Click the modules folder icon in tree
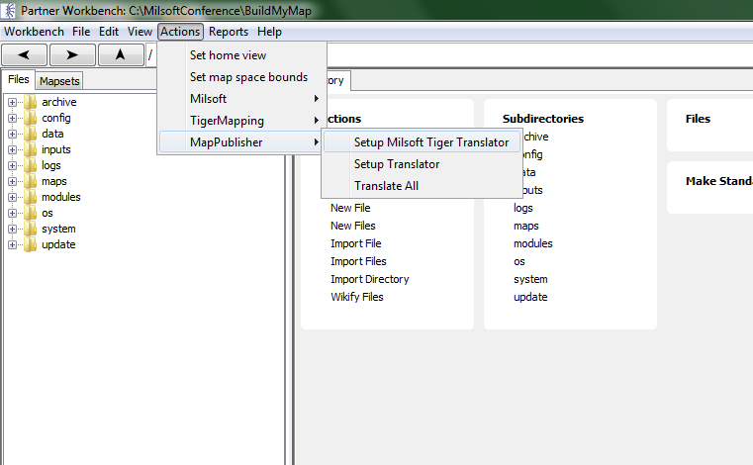 coord(31,197)
